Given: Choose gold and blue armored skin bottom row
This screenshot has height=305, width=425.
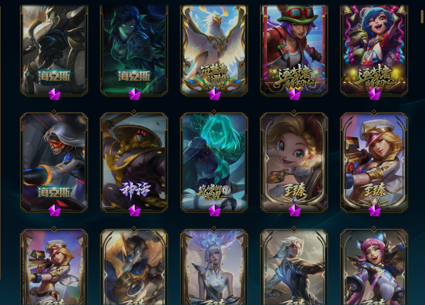Looking at the screenshot, I should pos(134,267).
